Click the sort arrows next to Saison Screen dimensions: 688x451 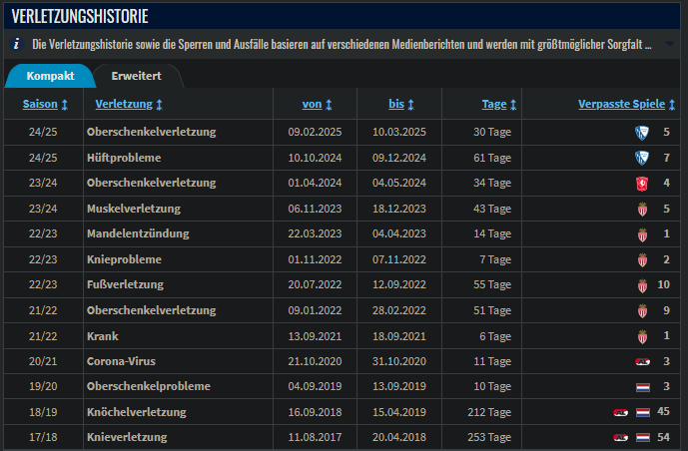click(x=65, y=105)
